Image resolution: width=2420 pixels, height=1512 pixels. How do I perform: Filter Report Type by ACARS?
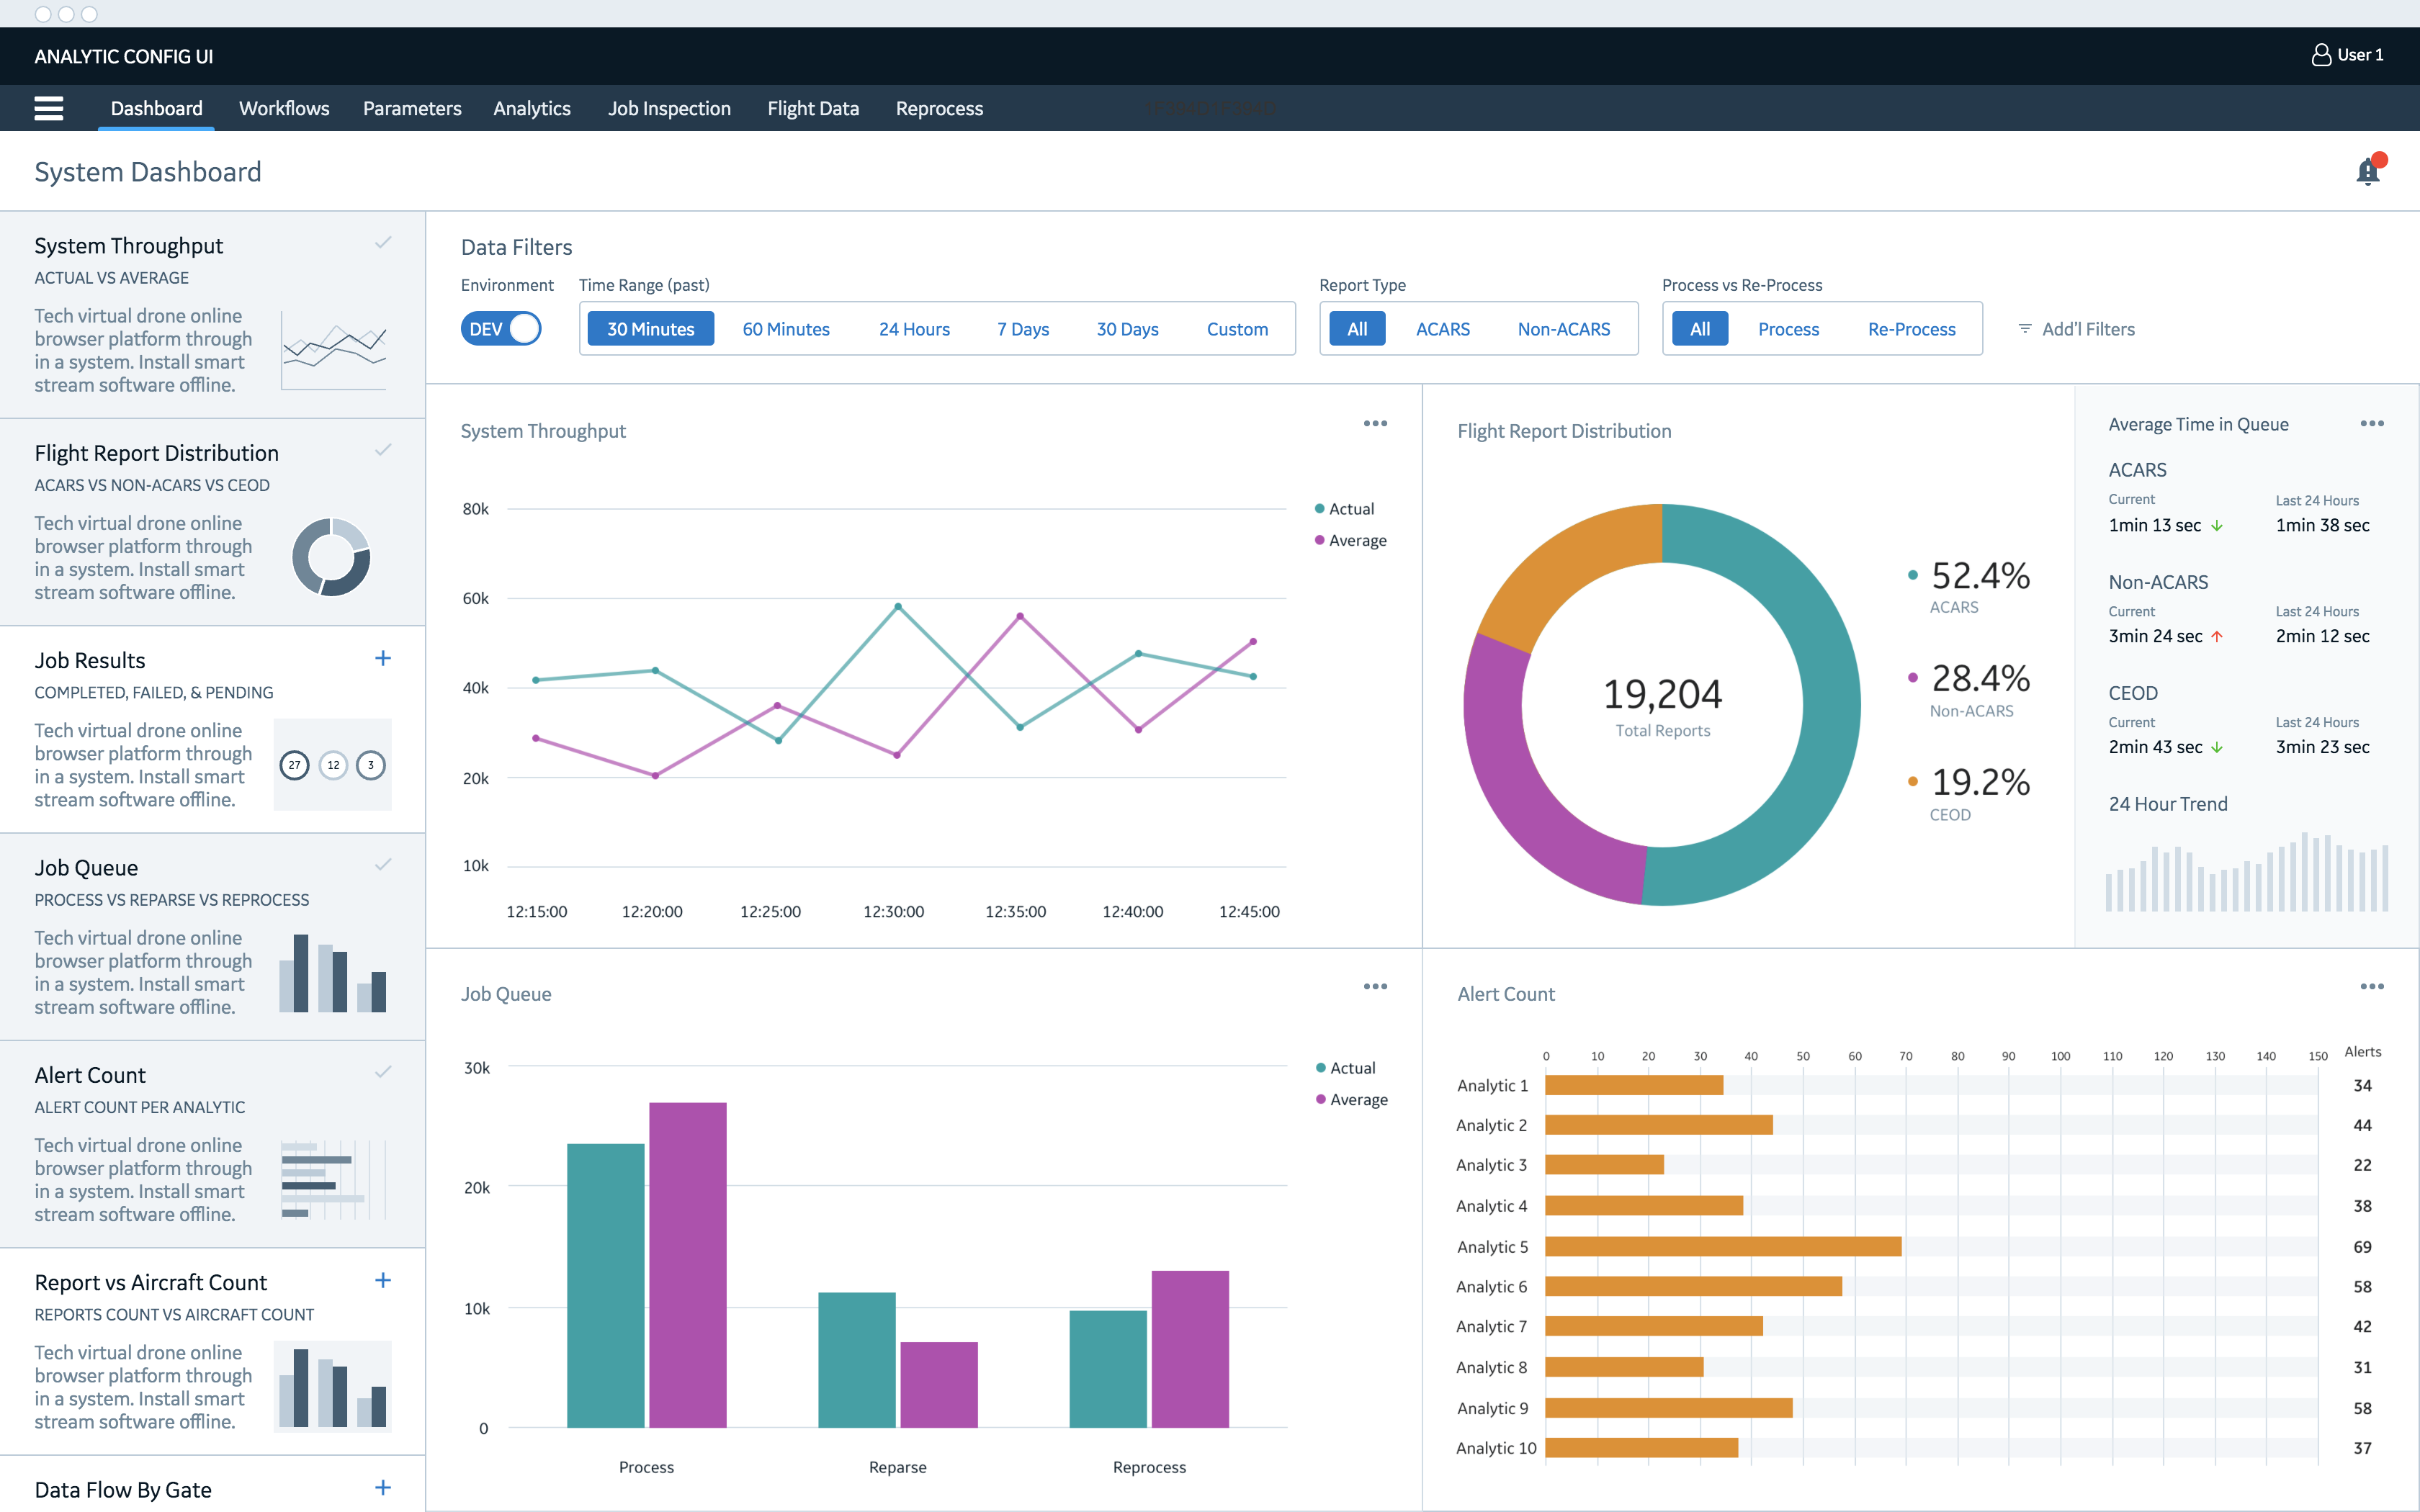point(1442,329)
